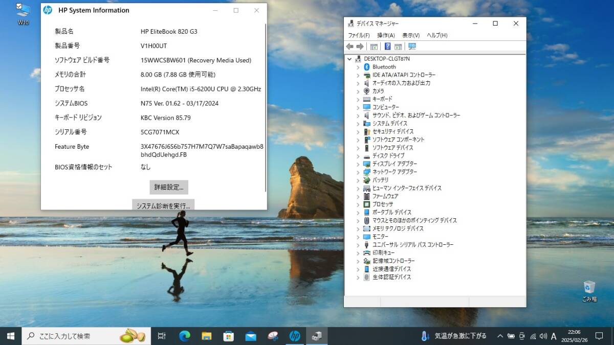This screenshot has height=345, width=614.
Task: Click the 詳細設定... button
Action: tap(169, 187)
